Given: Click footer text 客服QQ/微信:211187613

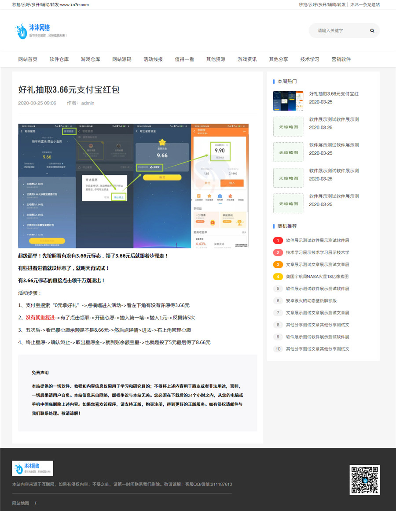Looking at the screenshot, I should 209,484.
